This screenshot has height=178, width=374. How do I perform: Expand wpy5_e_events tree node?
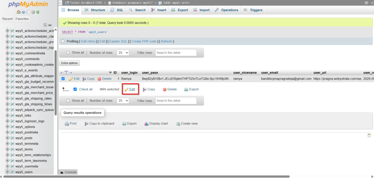(7, 70)
